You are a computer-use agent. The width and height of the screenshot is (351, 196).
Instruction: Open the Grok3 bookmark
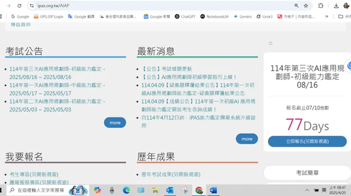264,17
